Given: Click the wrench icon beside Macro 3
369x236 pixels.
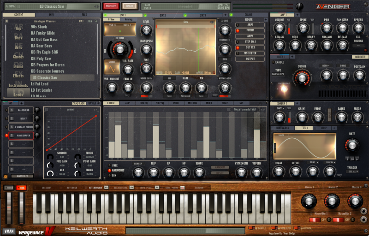Looking at the screenshot, I should (x=366, y=186).
